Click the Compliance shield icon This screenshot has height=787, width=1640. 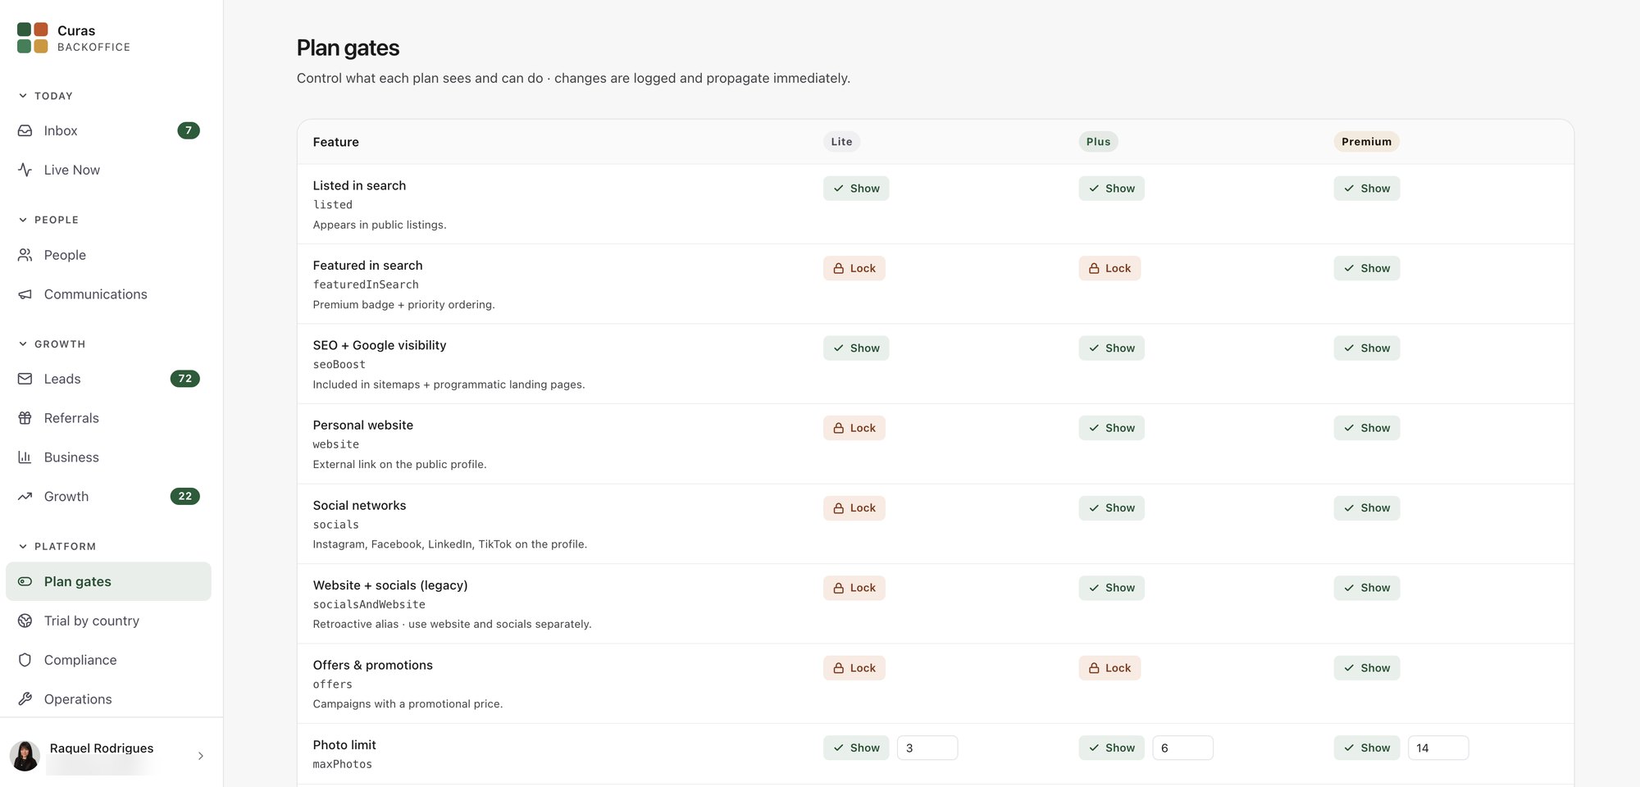click(x=25, y=660)
